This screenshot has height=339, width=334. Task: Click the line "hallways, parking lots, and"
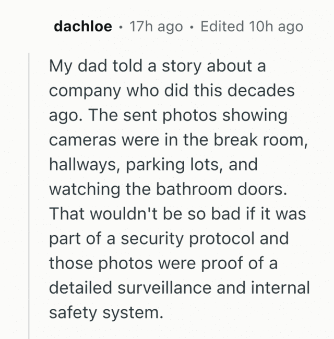[x=153, y=165]
